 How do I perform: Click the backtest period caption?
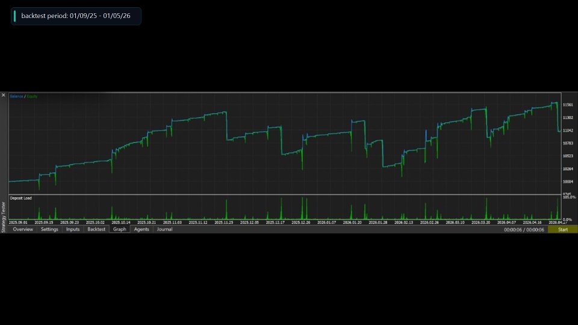(76, 16)
